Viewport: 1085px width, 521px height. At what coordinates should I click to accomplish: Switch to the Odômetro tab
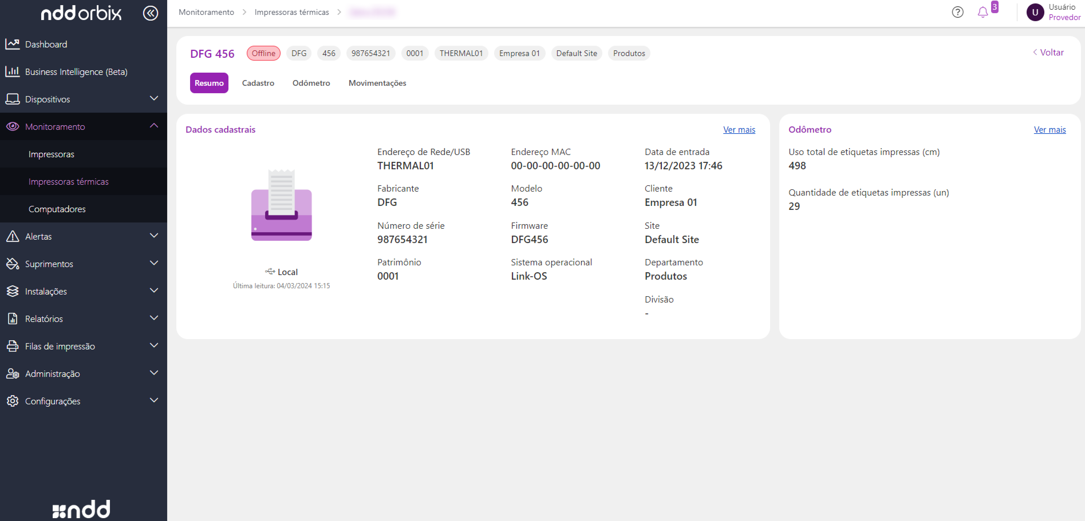[x=311, y=83]
